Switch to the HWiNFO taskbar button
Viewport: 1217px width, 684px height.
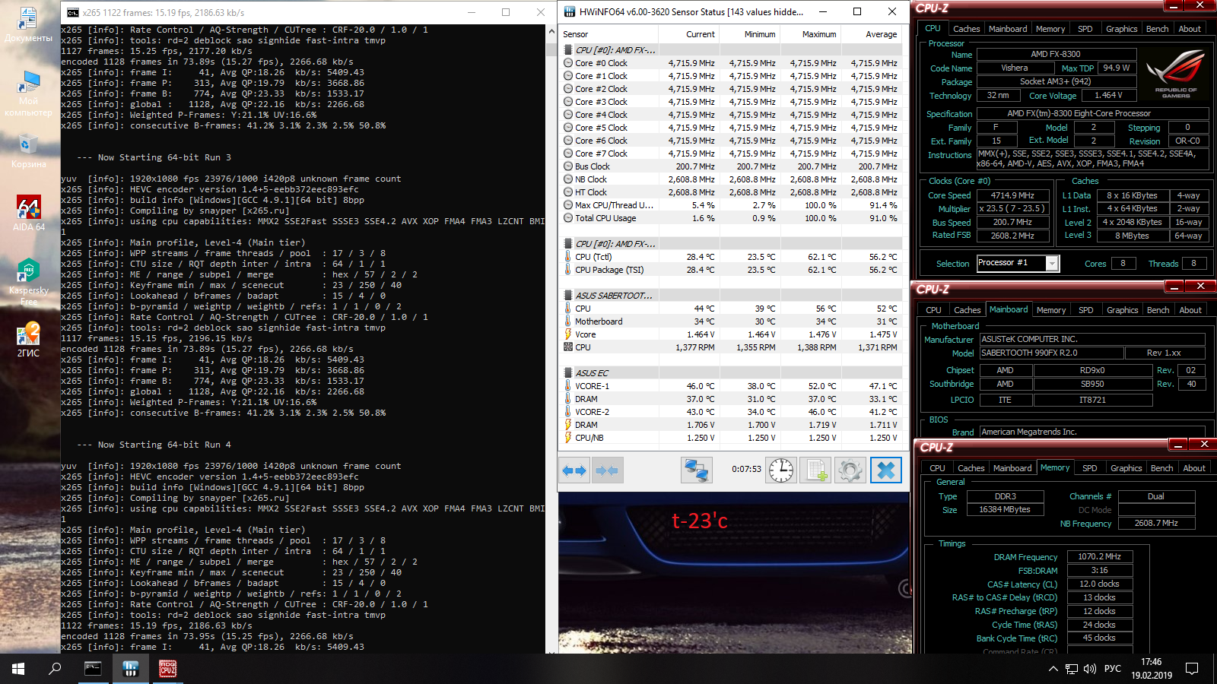(130, 669)
